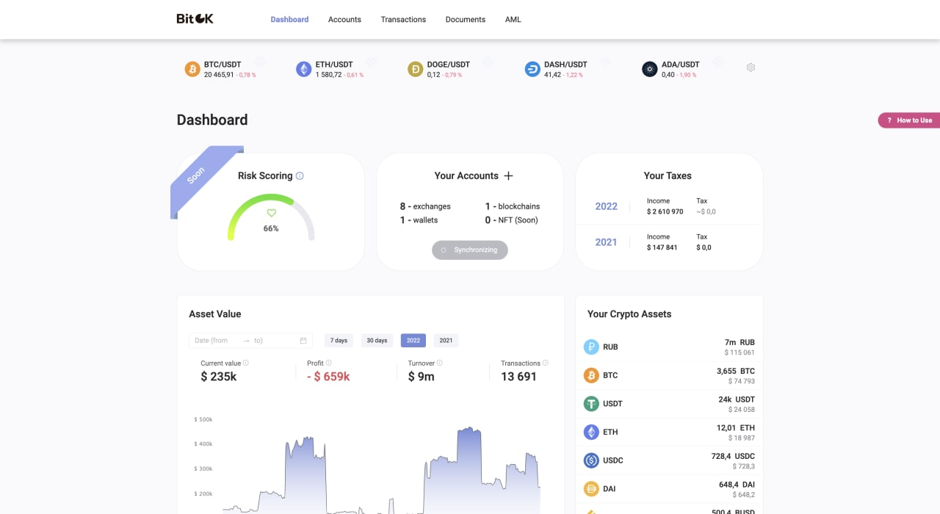The image size is (940, 514).
Task: Click the 1 - blockchains count
Action: point(513,206)
